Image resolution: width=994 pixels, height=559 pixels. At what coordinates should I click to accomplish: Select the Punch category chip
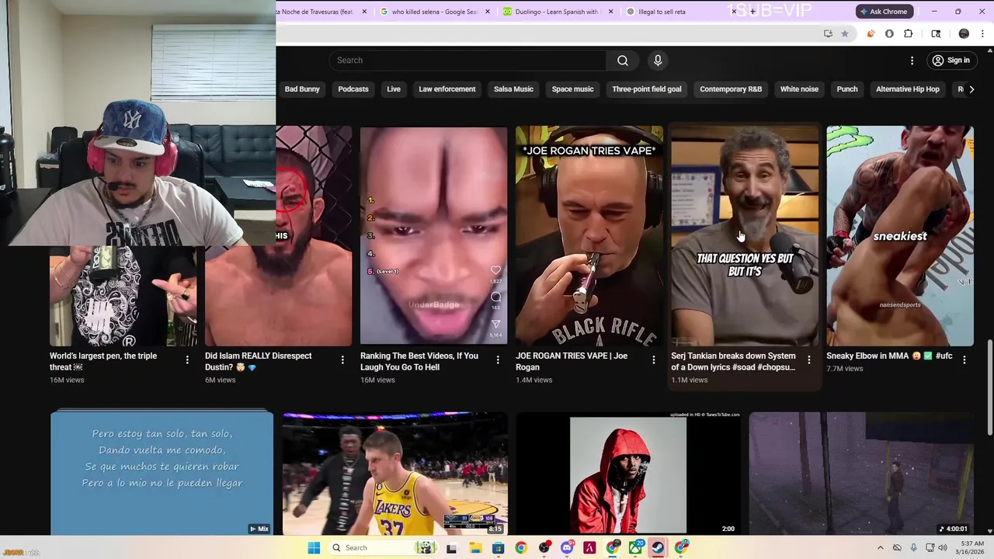pyautogui.click(x=847, y=89)
